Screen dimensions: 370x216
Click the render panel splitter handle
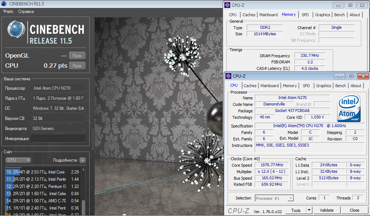(x=93, y=139)
